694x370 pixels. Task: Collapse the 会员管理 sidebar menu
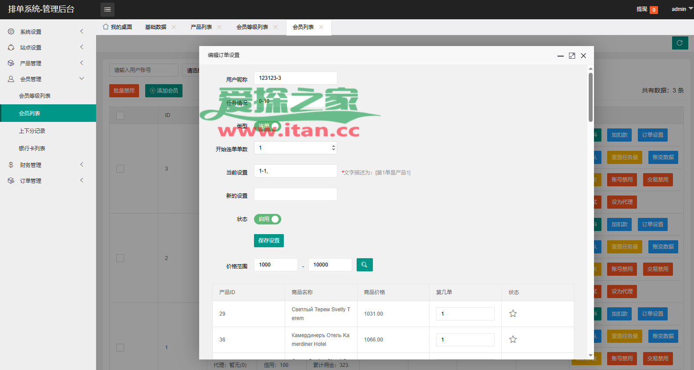point(48,79)
